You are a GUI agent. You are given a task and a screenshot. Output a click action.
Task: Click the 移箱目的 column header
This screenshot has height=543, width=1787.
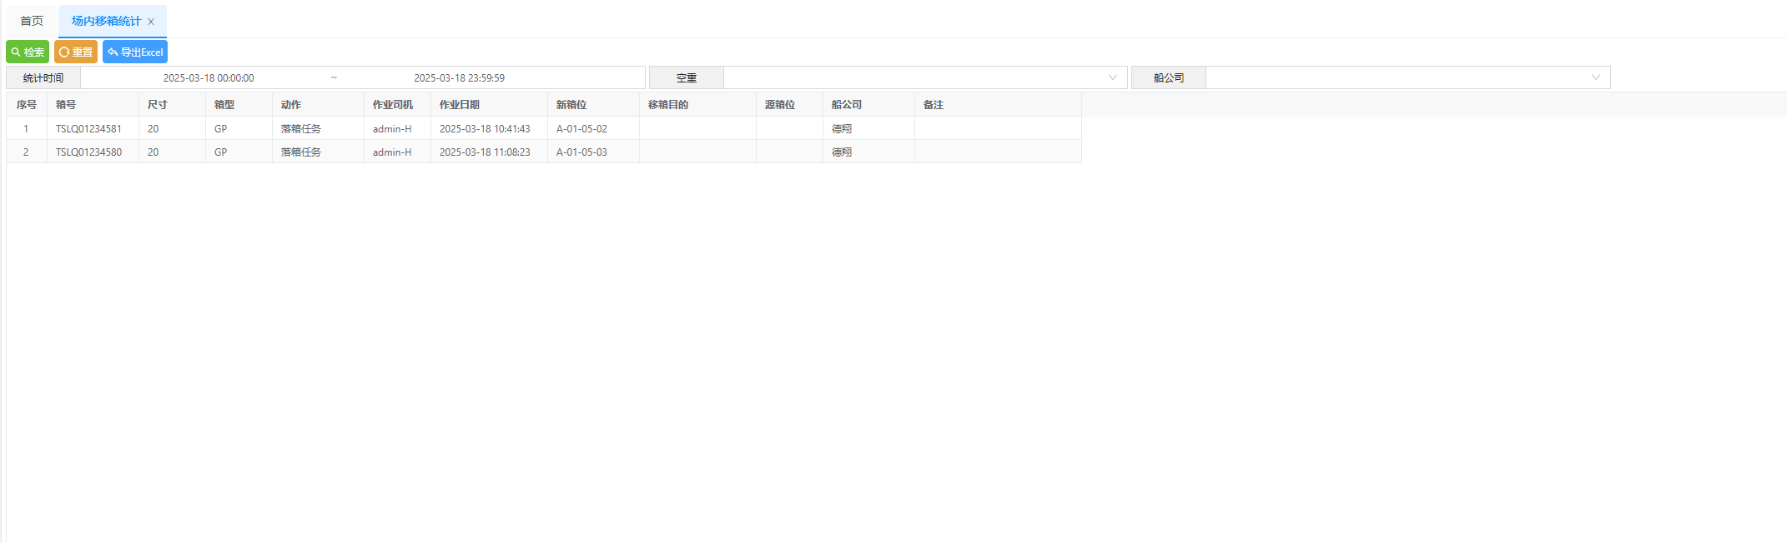668,105
